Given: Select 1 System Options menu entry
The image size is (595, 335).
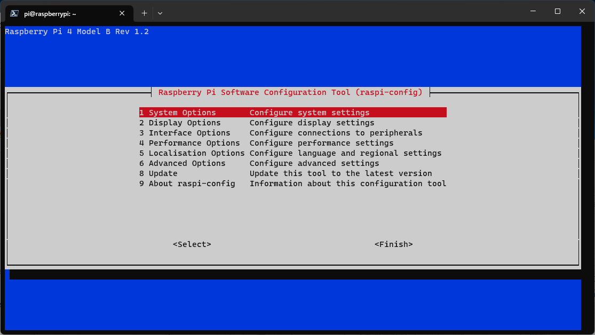Looking at the screenshot, I should point(292,113).
